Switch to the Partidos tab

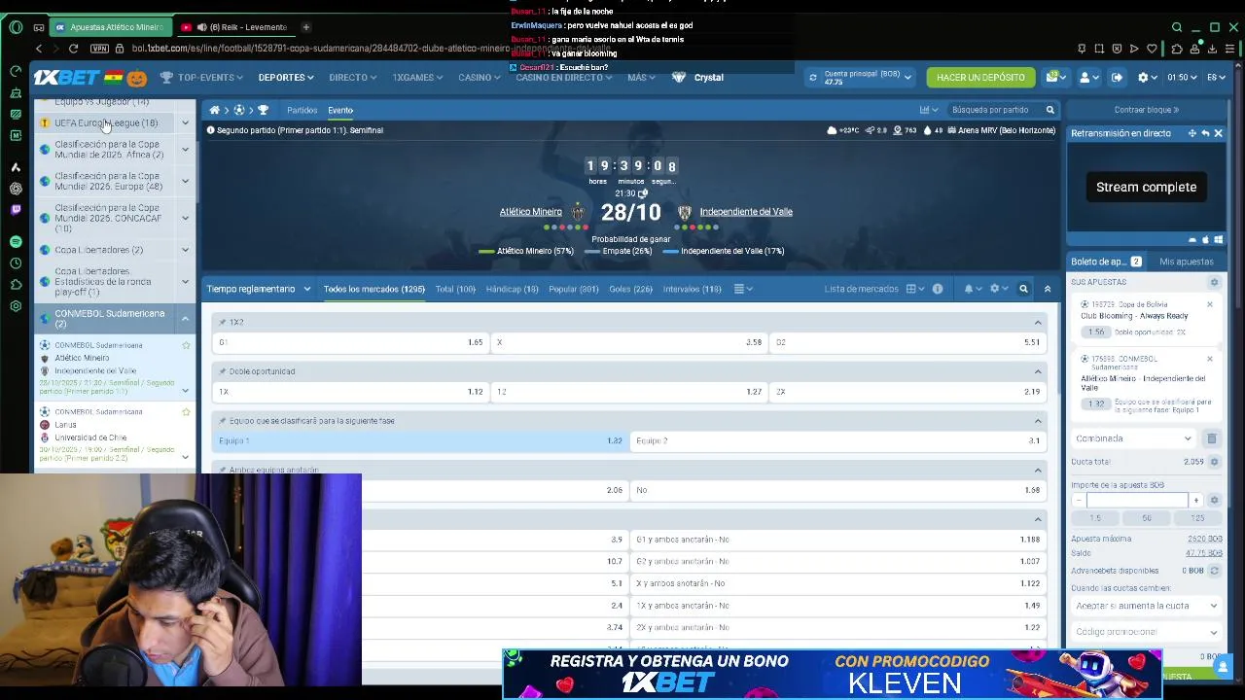click(302, 110)
